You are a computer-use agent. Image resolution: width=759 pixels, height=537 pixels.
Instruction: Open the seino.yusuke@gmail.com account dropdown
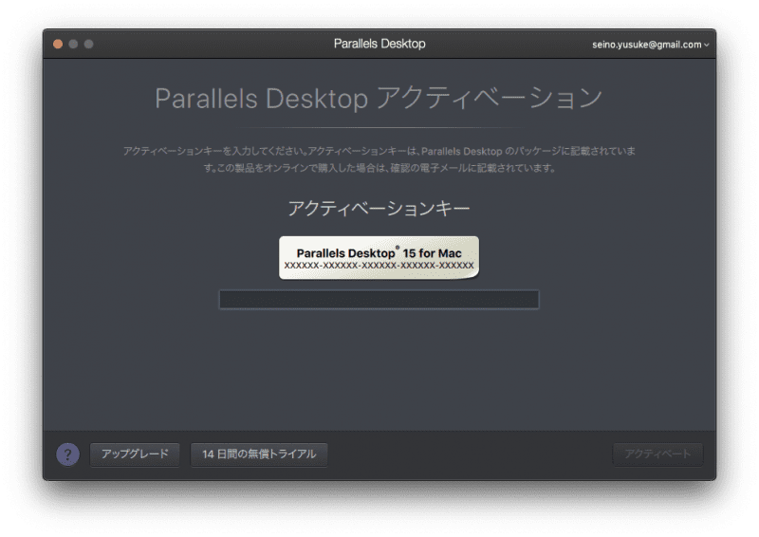pos(651,45)
